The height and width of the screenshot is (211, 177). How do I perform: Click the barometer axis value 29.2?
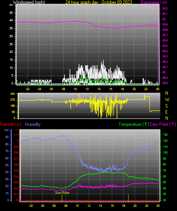click(165, 62)
